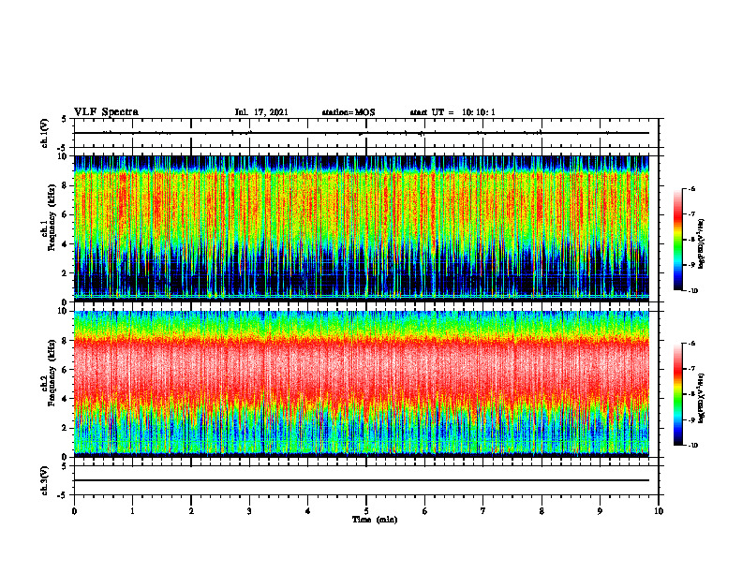The image size is (742, 573).
Task: Click the '4' kHz tick of ch.2 spectrogram
Action: (x=66, y=399)
